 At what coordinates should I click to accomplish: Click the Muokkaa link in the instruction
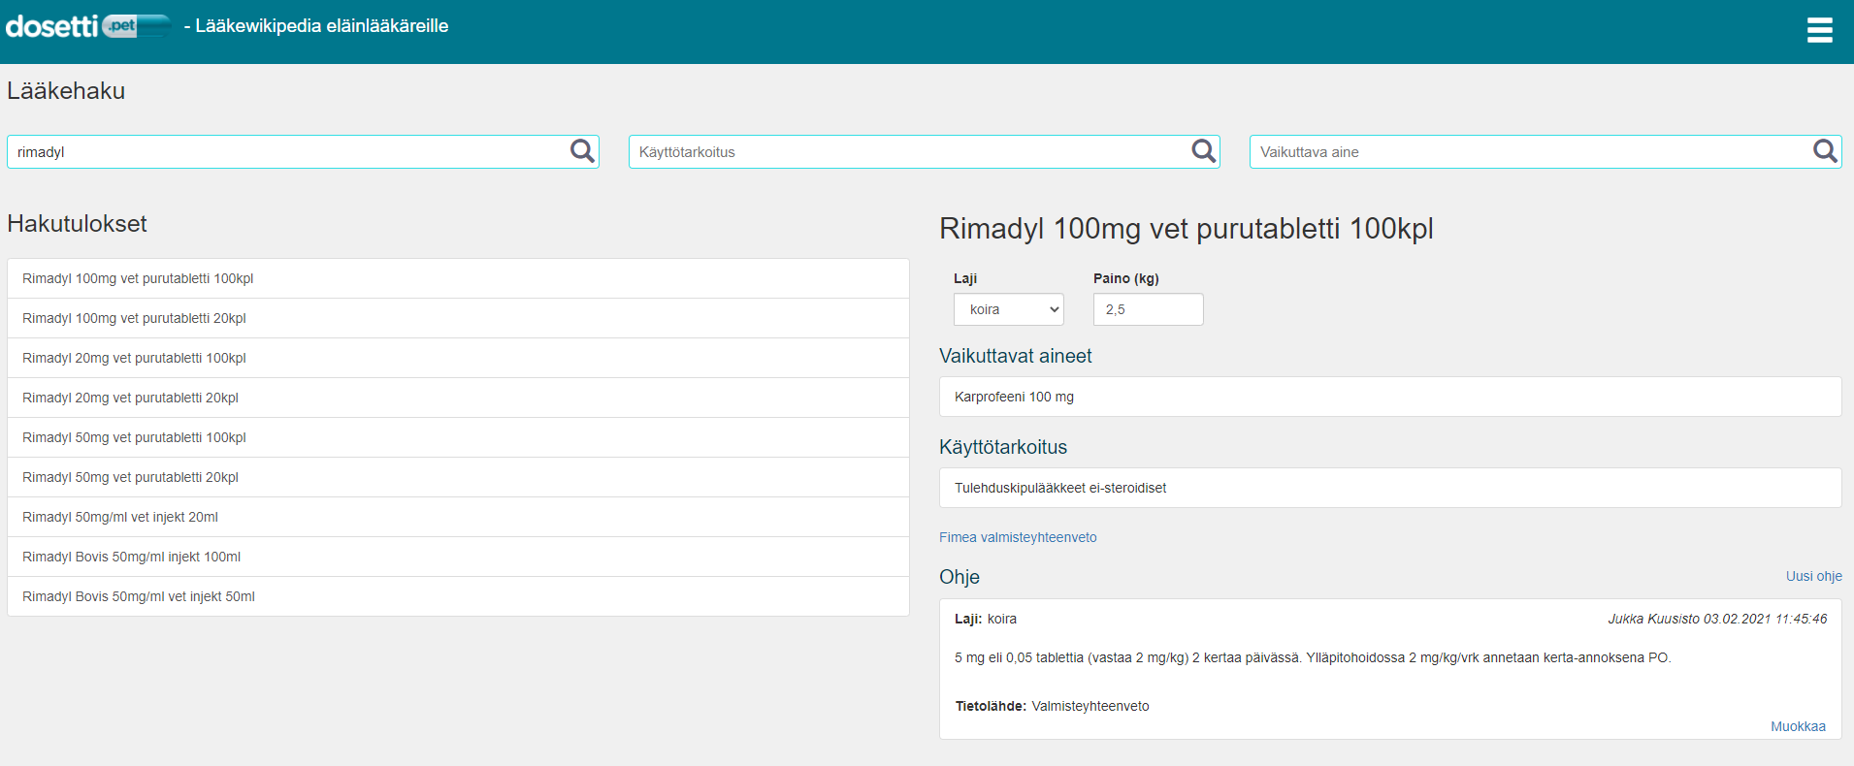pos(1798,726)
